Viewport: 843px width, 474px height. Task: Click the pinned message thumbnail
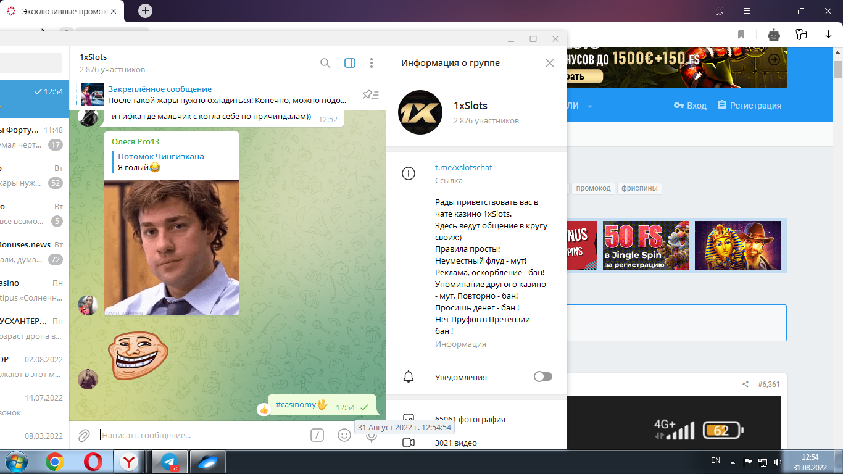point(93,94)
